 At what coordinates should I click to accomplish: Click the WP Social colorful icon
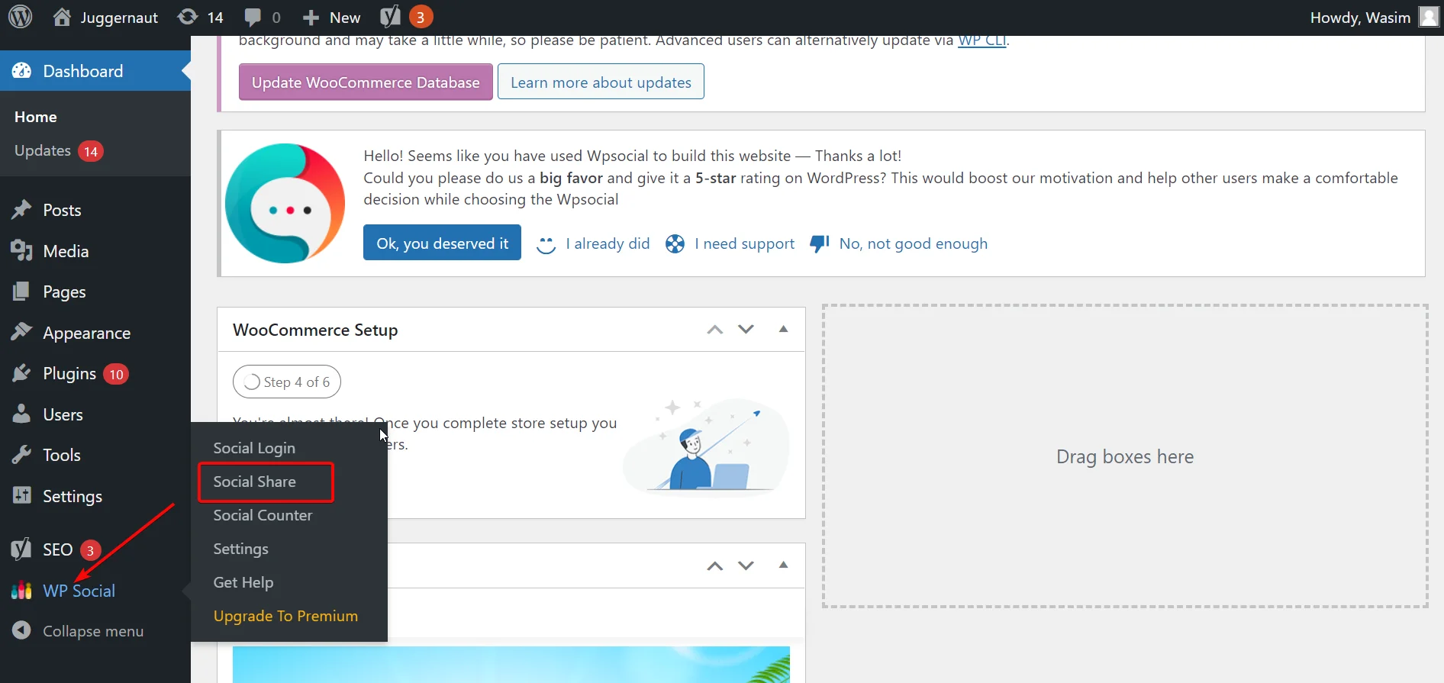coord(21,590)
